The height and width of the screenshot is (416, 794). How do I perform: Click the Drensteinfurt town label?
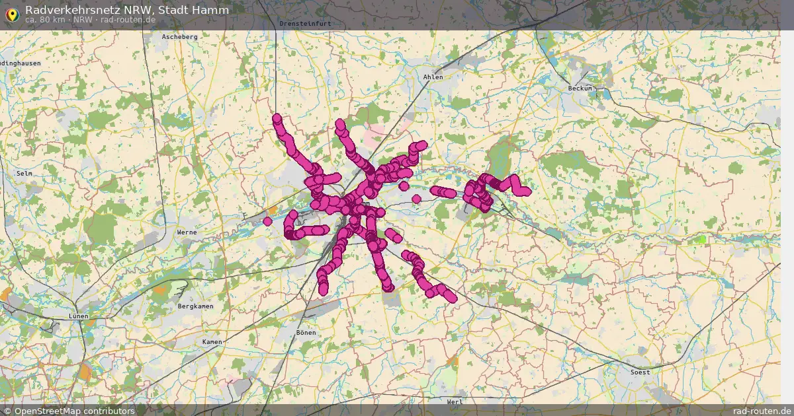point(306,23)
